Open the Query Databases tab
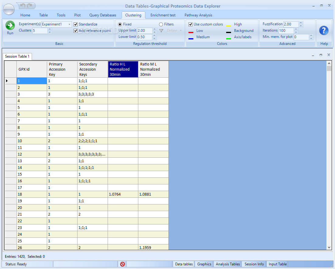This screenshot has height=269, width=335. [x=103, y=15]
